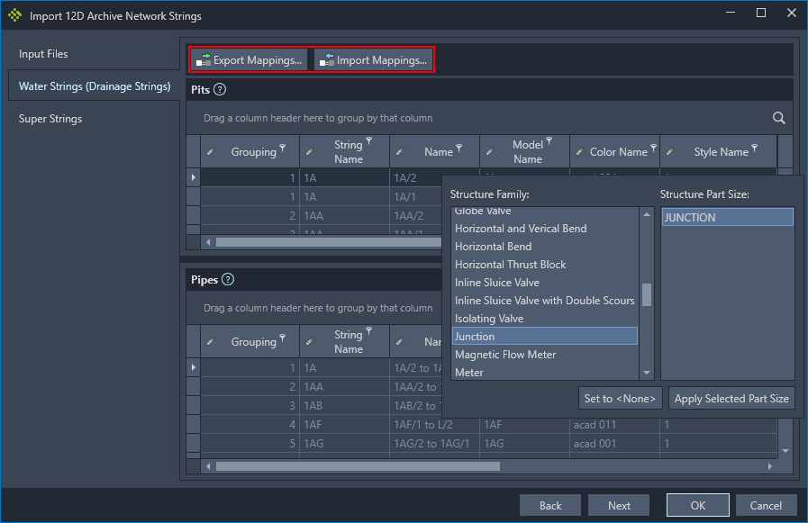Screen dimensions: 808x523
Task: Click the filter icon on Style Name column
Action: (x=755, y=148)
